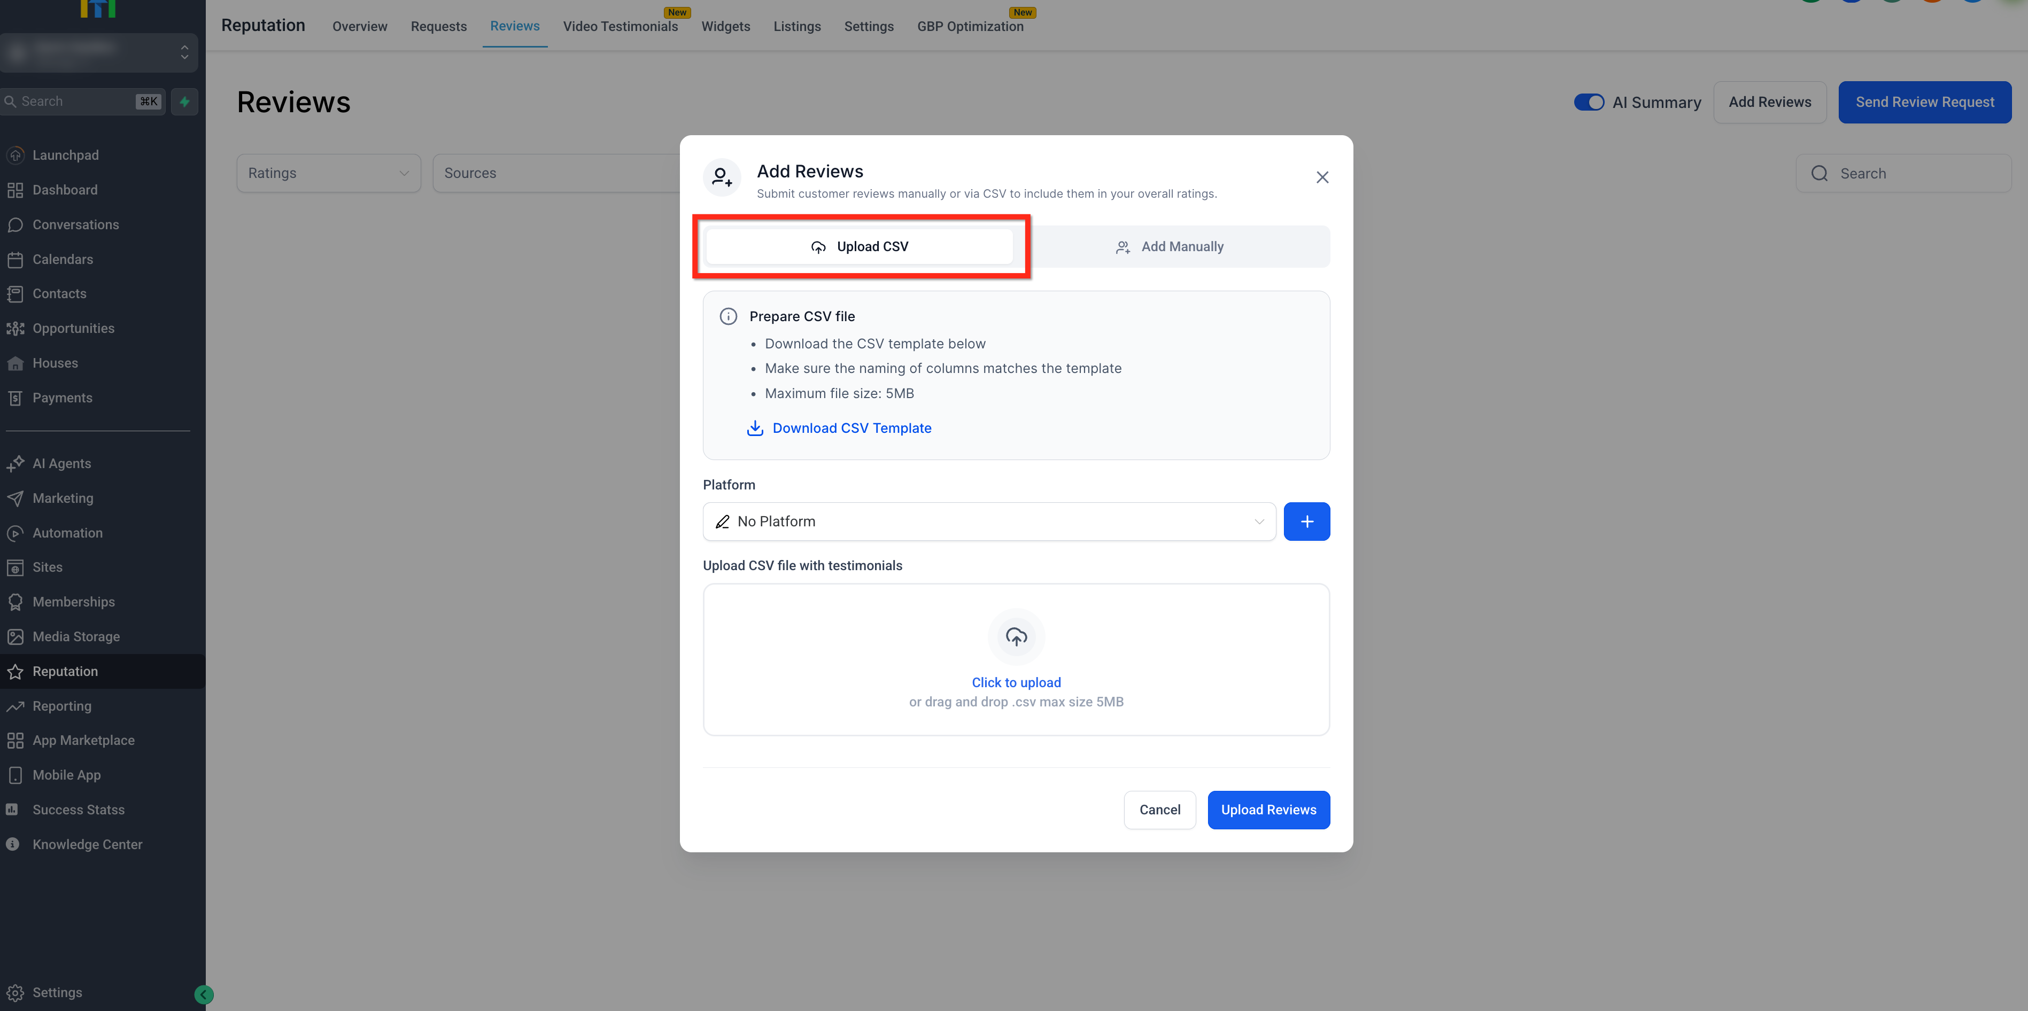2028x1011 pixels.
Task: Click Download CSV Template link
Action: [x=851, y=428]
